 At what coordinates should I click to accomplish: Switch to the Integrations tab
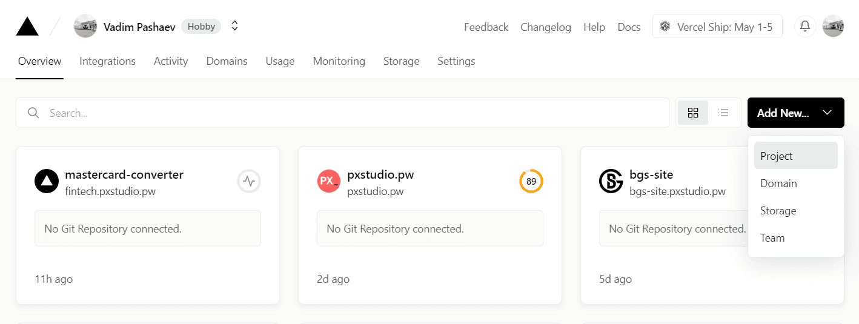pos(107,61)
